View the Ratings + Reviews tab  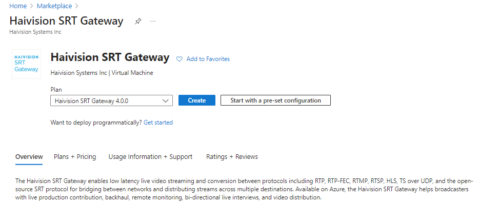(x=232, y=157)
